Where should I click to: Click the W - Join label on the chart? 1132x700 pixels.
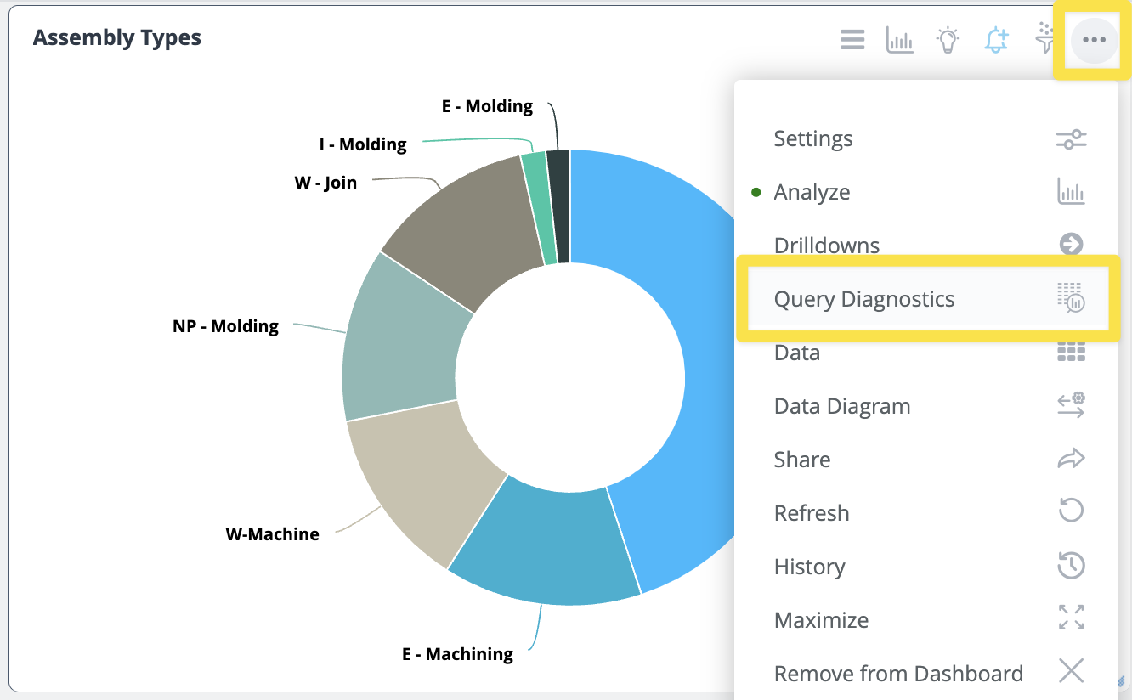click(x=325, y=182)
